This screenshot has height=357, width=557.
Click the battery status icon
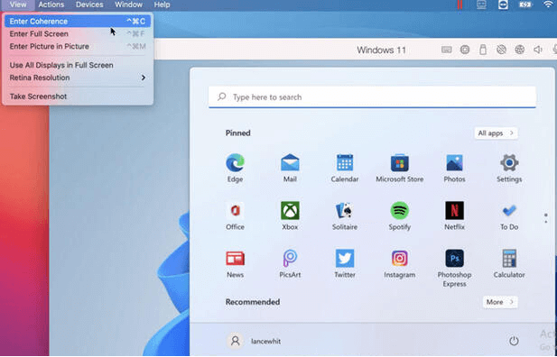click(525, 5)
